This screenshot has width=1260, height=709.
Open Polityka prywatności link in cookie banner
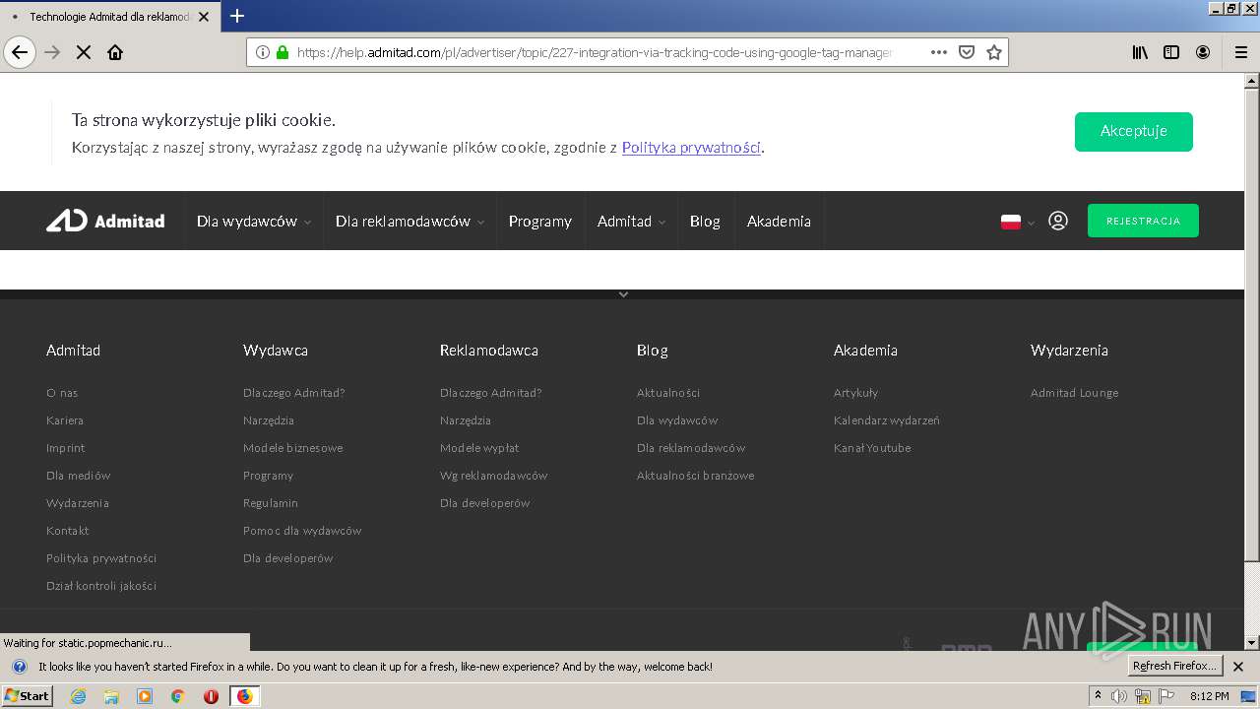tap(691, 148)
